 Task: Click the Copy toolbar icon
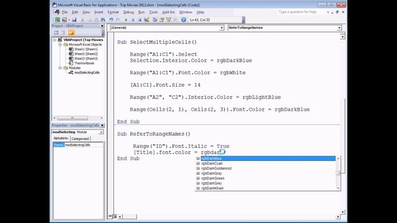pos(89,20)
